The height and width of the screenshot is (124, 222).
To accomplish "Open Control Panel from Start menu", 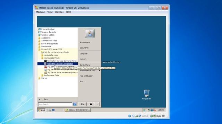I will click(85, 65).
